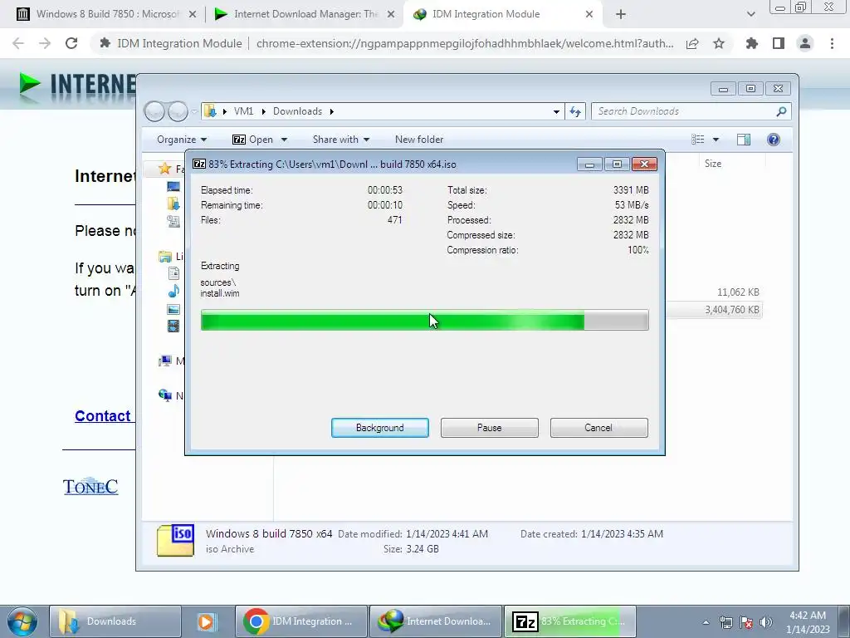This screenshot has width=850, height=638.
Task: Change view icon in Explorer toolbar
Action: point(697,140)
